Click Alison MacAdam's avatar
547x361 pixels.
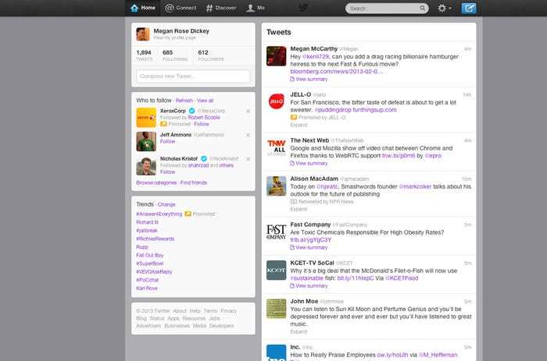pos(277,186)
